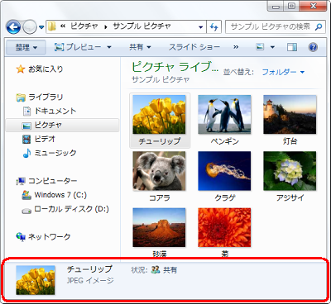The width and height of the screenshot is (331, 304).
Task: Select the desert landscape thumbnail
Action: pos(159,227)
